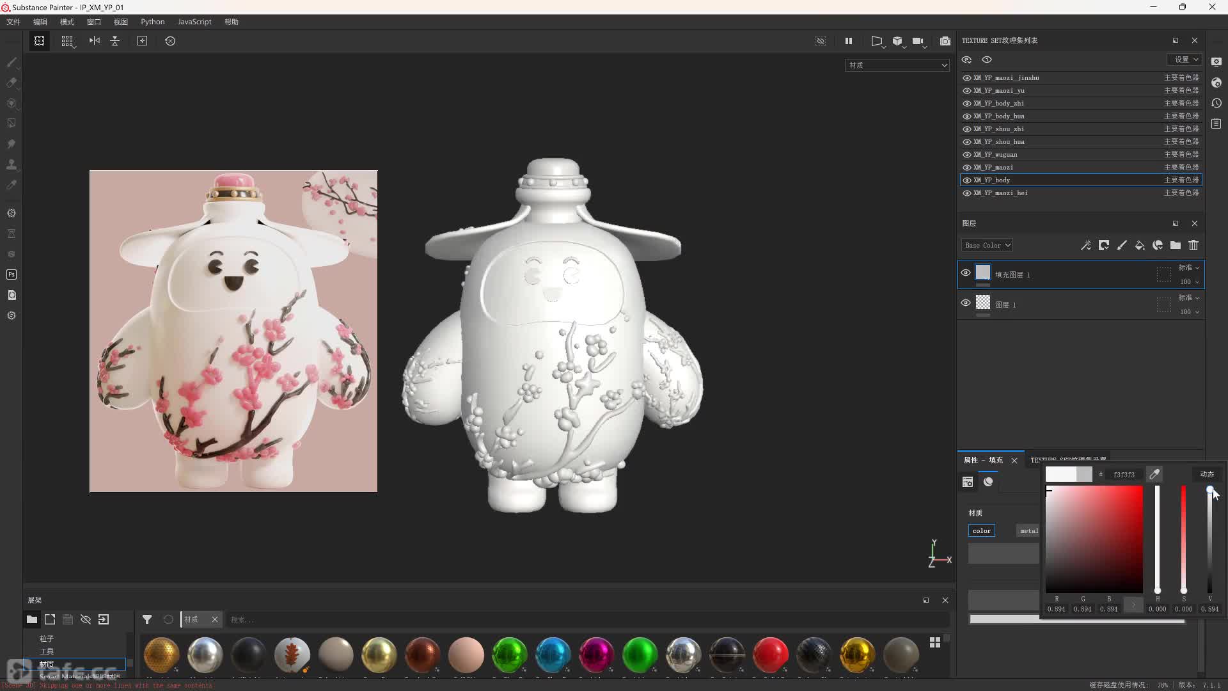Click the video camera icon in viewport toolbar
The image size is (1228, 691).
[x=918, y=41]
